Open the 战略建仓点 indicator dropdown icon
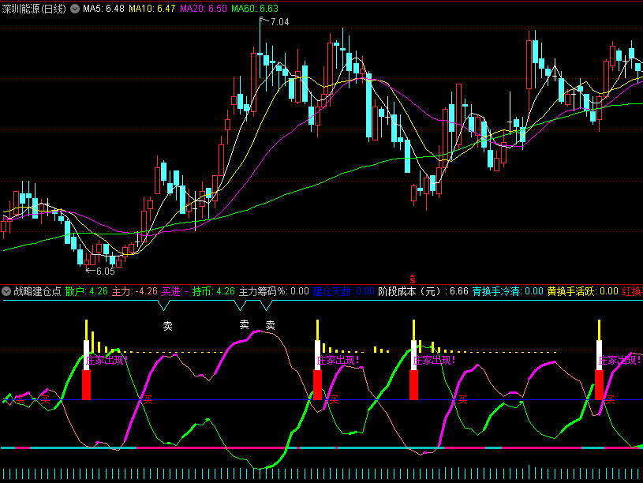This screenshot has height=483, width=643. [6, 291]
